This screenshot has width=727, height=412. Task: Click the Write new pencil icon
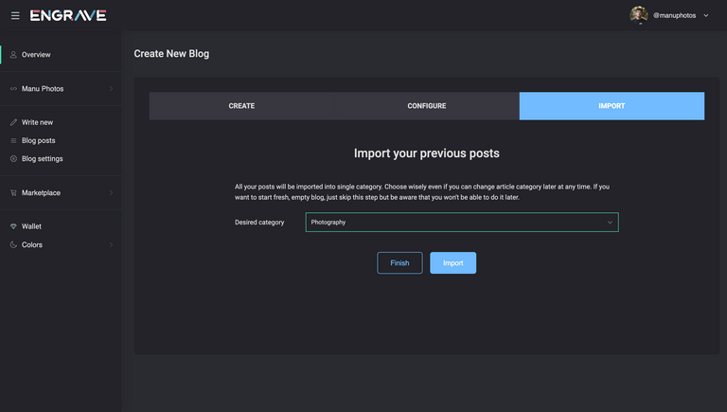[13, 122]
